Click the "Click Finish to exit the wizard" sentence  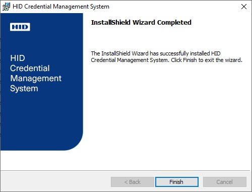(x=207, y=60)
